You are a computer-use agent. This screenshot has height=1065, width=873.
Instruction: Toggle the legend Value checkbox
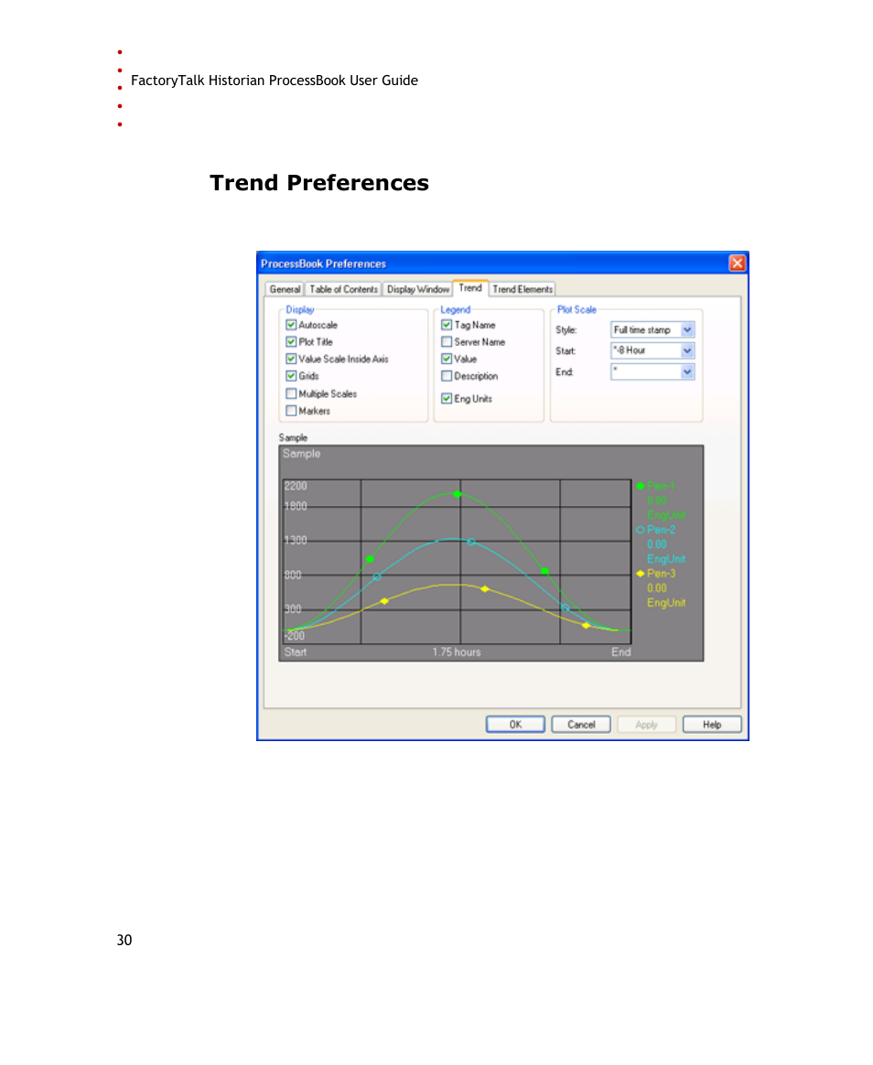pos(447,359)
